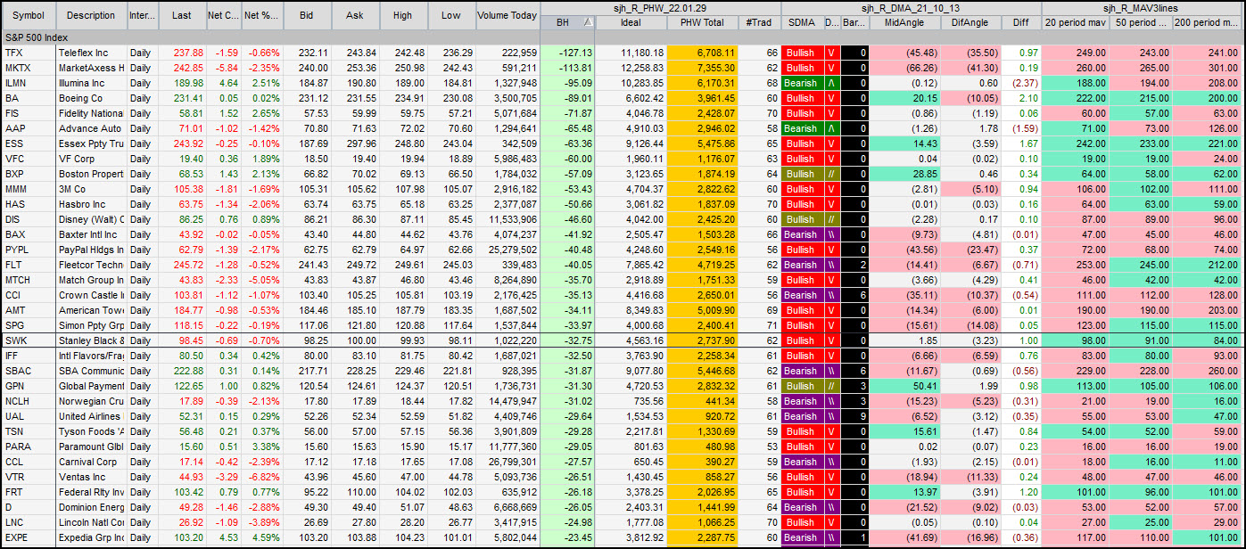
Task: Select the Carnival Corp description cell
Action: pyautogui.click(x=91, y=462)
